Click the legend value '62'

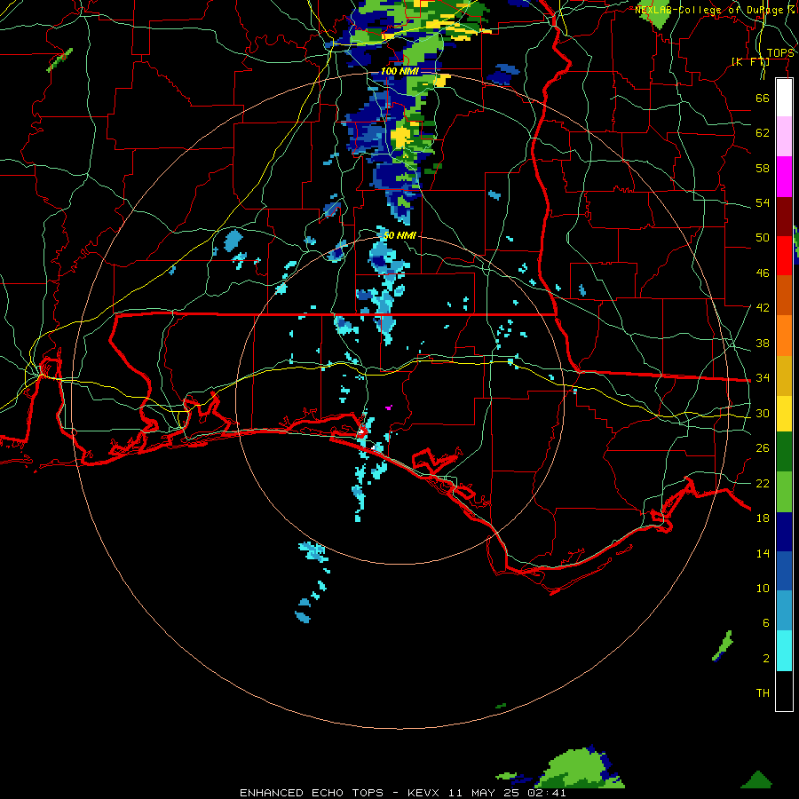[763, 132]
